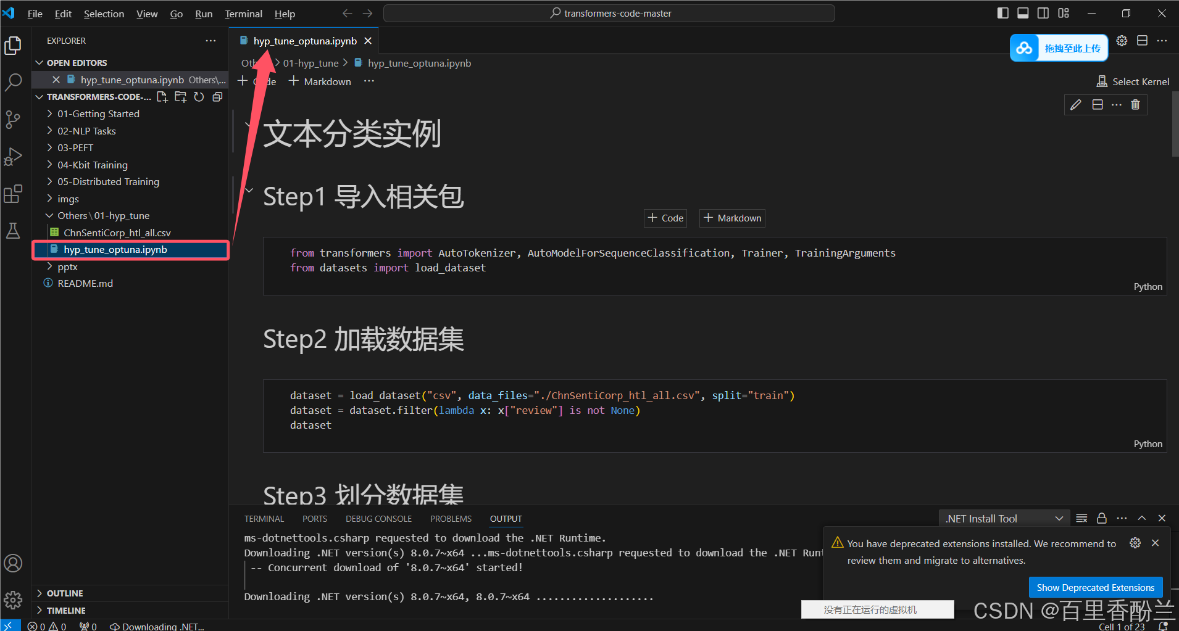The width and height of the screenshot is (1179, 631).
Task: Collapse all folders in explorer
Action: click(217, 97)
